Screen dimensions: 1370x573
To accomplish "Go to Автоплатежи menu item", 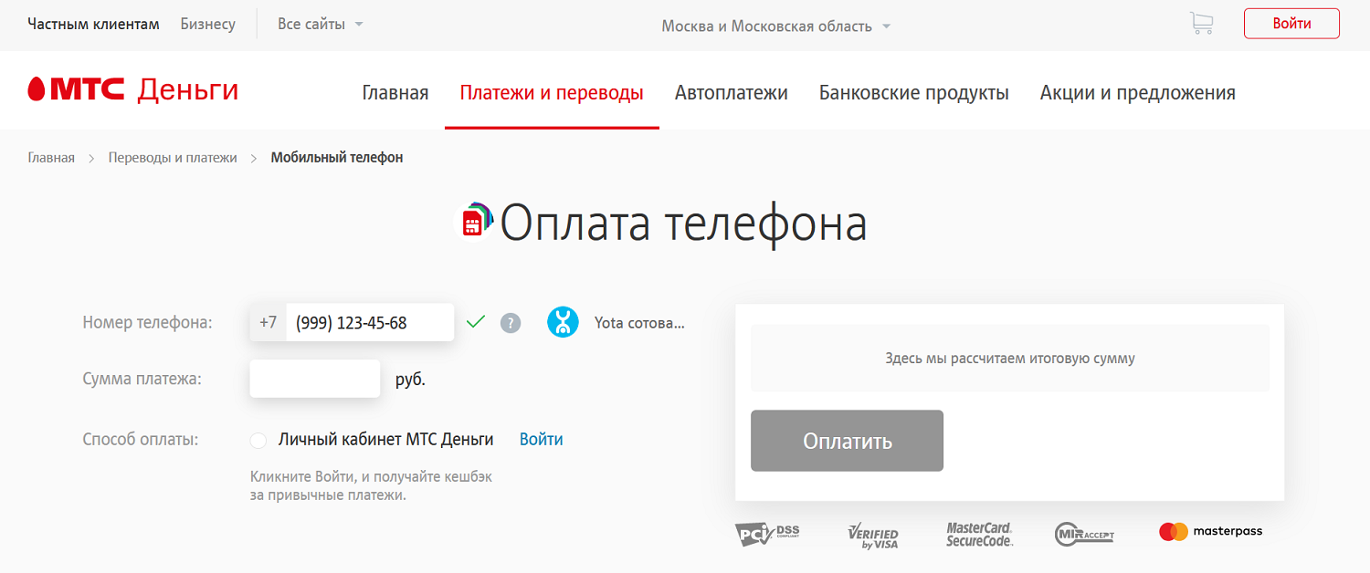I will (x=732, y=92).
